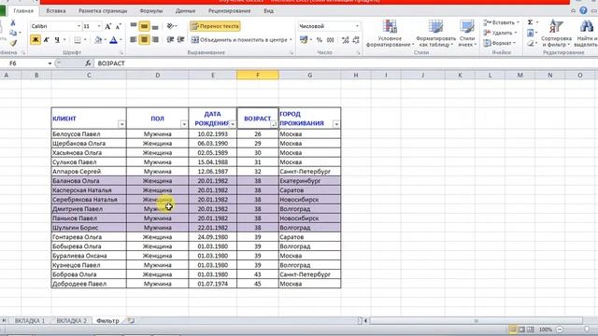
Task: Open the Шрифт group dialog launcher
Action: pos(121,53)
